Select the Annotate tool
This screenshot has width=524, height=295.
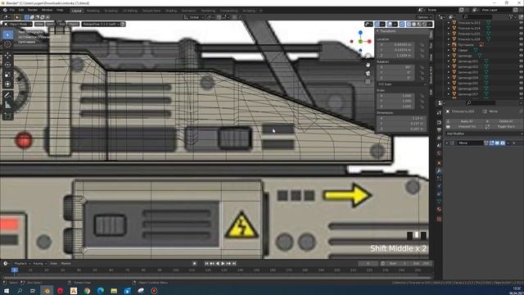pyautogui.click(x=7, y=95)
